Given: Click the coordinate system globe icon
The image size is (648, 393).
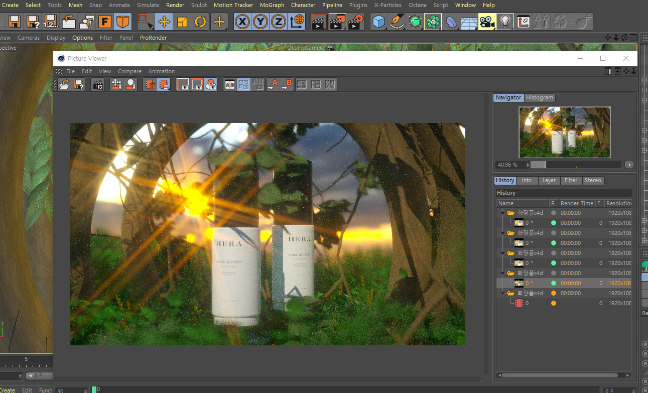Looking at the screenshot, I should coord(297,22).
